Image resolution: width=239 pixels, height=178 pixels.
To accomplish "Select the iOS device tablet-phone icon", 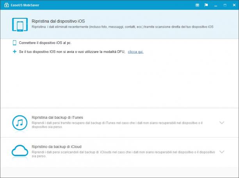I will [20, 25].
